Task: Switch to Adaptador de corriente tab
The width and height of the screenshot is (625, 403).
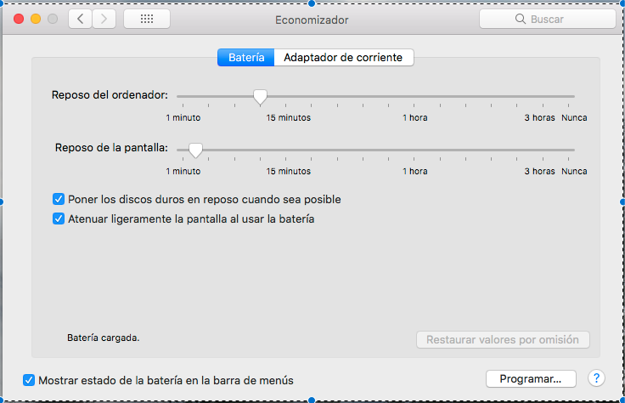Action: 344,58
